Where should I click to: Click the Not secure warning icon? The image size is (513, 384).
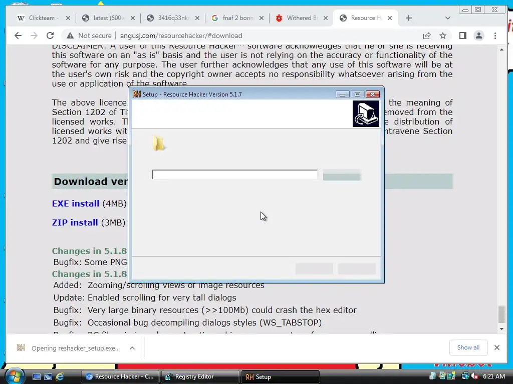(x=70, y=35)
